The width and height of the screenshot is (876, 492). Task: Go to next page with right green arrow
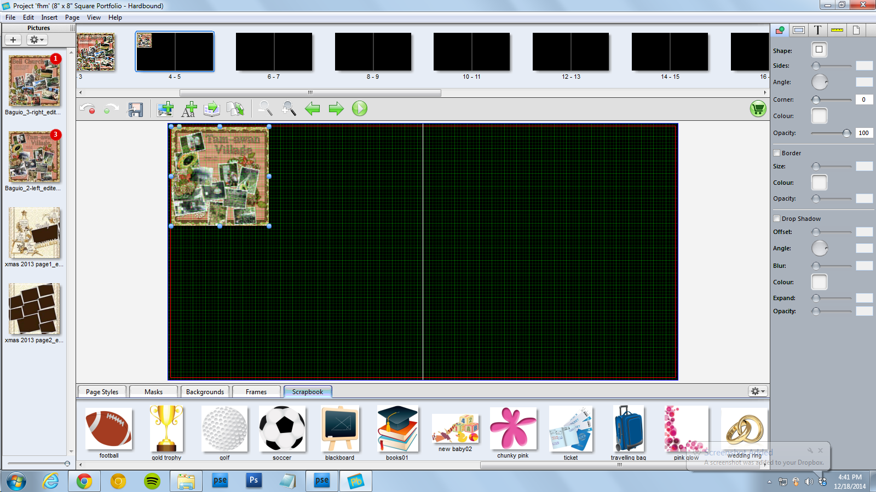[336, 109]
